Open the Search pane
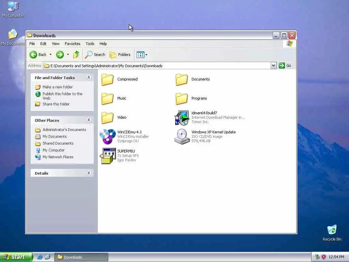Screen dimensions: 349x262 [x=95, y=55]
